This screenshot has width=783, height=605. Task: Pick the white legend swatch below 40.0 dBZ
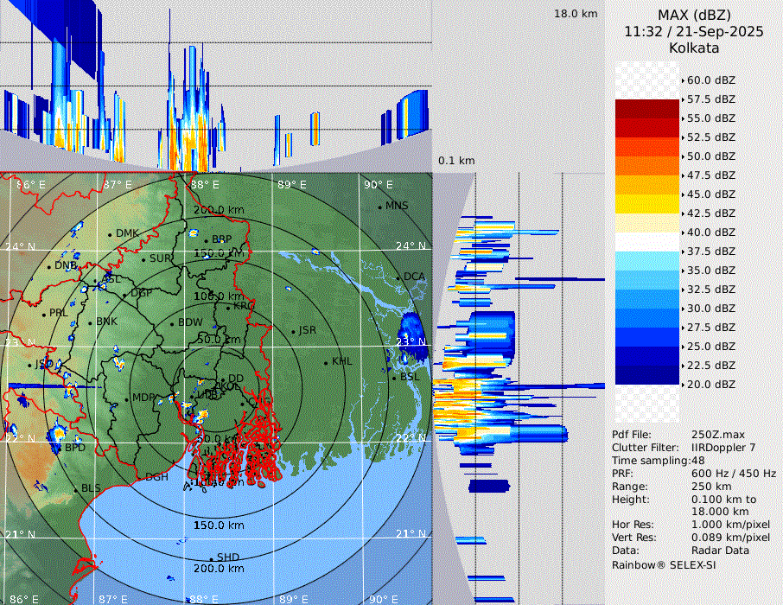coord(646,241)
